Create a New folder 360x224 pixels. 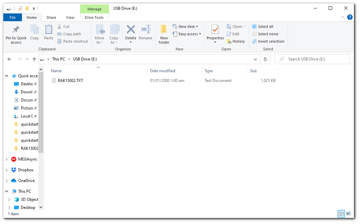pos(164,34)
